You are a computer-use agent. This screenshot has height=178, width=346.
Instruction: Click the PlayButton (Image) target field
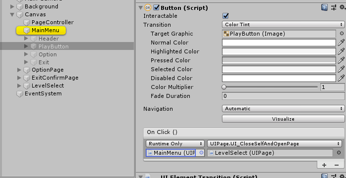(279, 34)
